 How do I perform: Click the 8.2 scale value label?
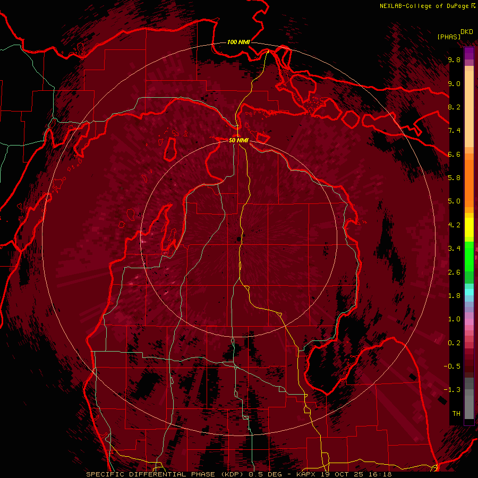[x=454, y=107]
